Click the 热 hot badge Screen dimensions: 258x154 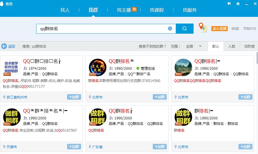tap(134, 9)
